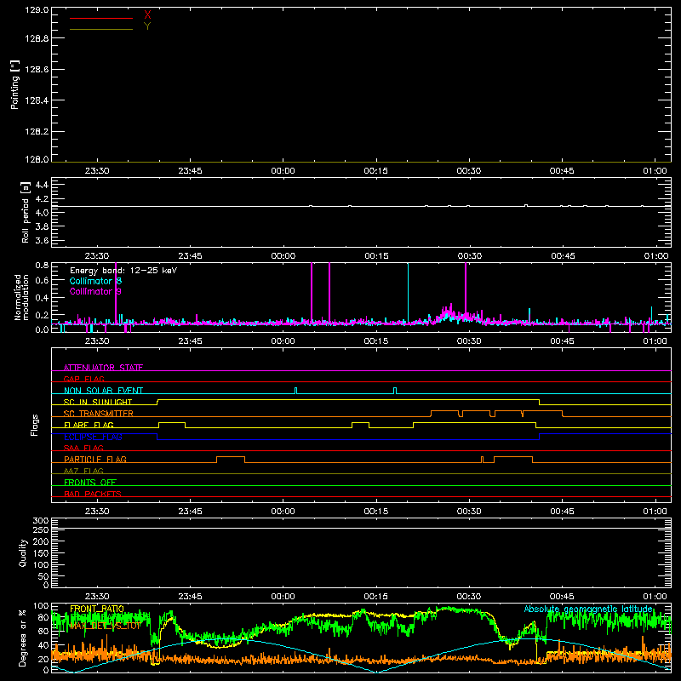Click the FRONT_RATIO legend label
Screen dimensions: 681x681
97,609
